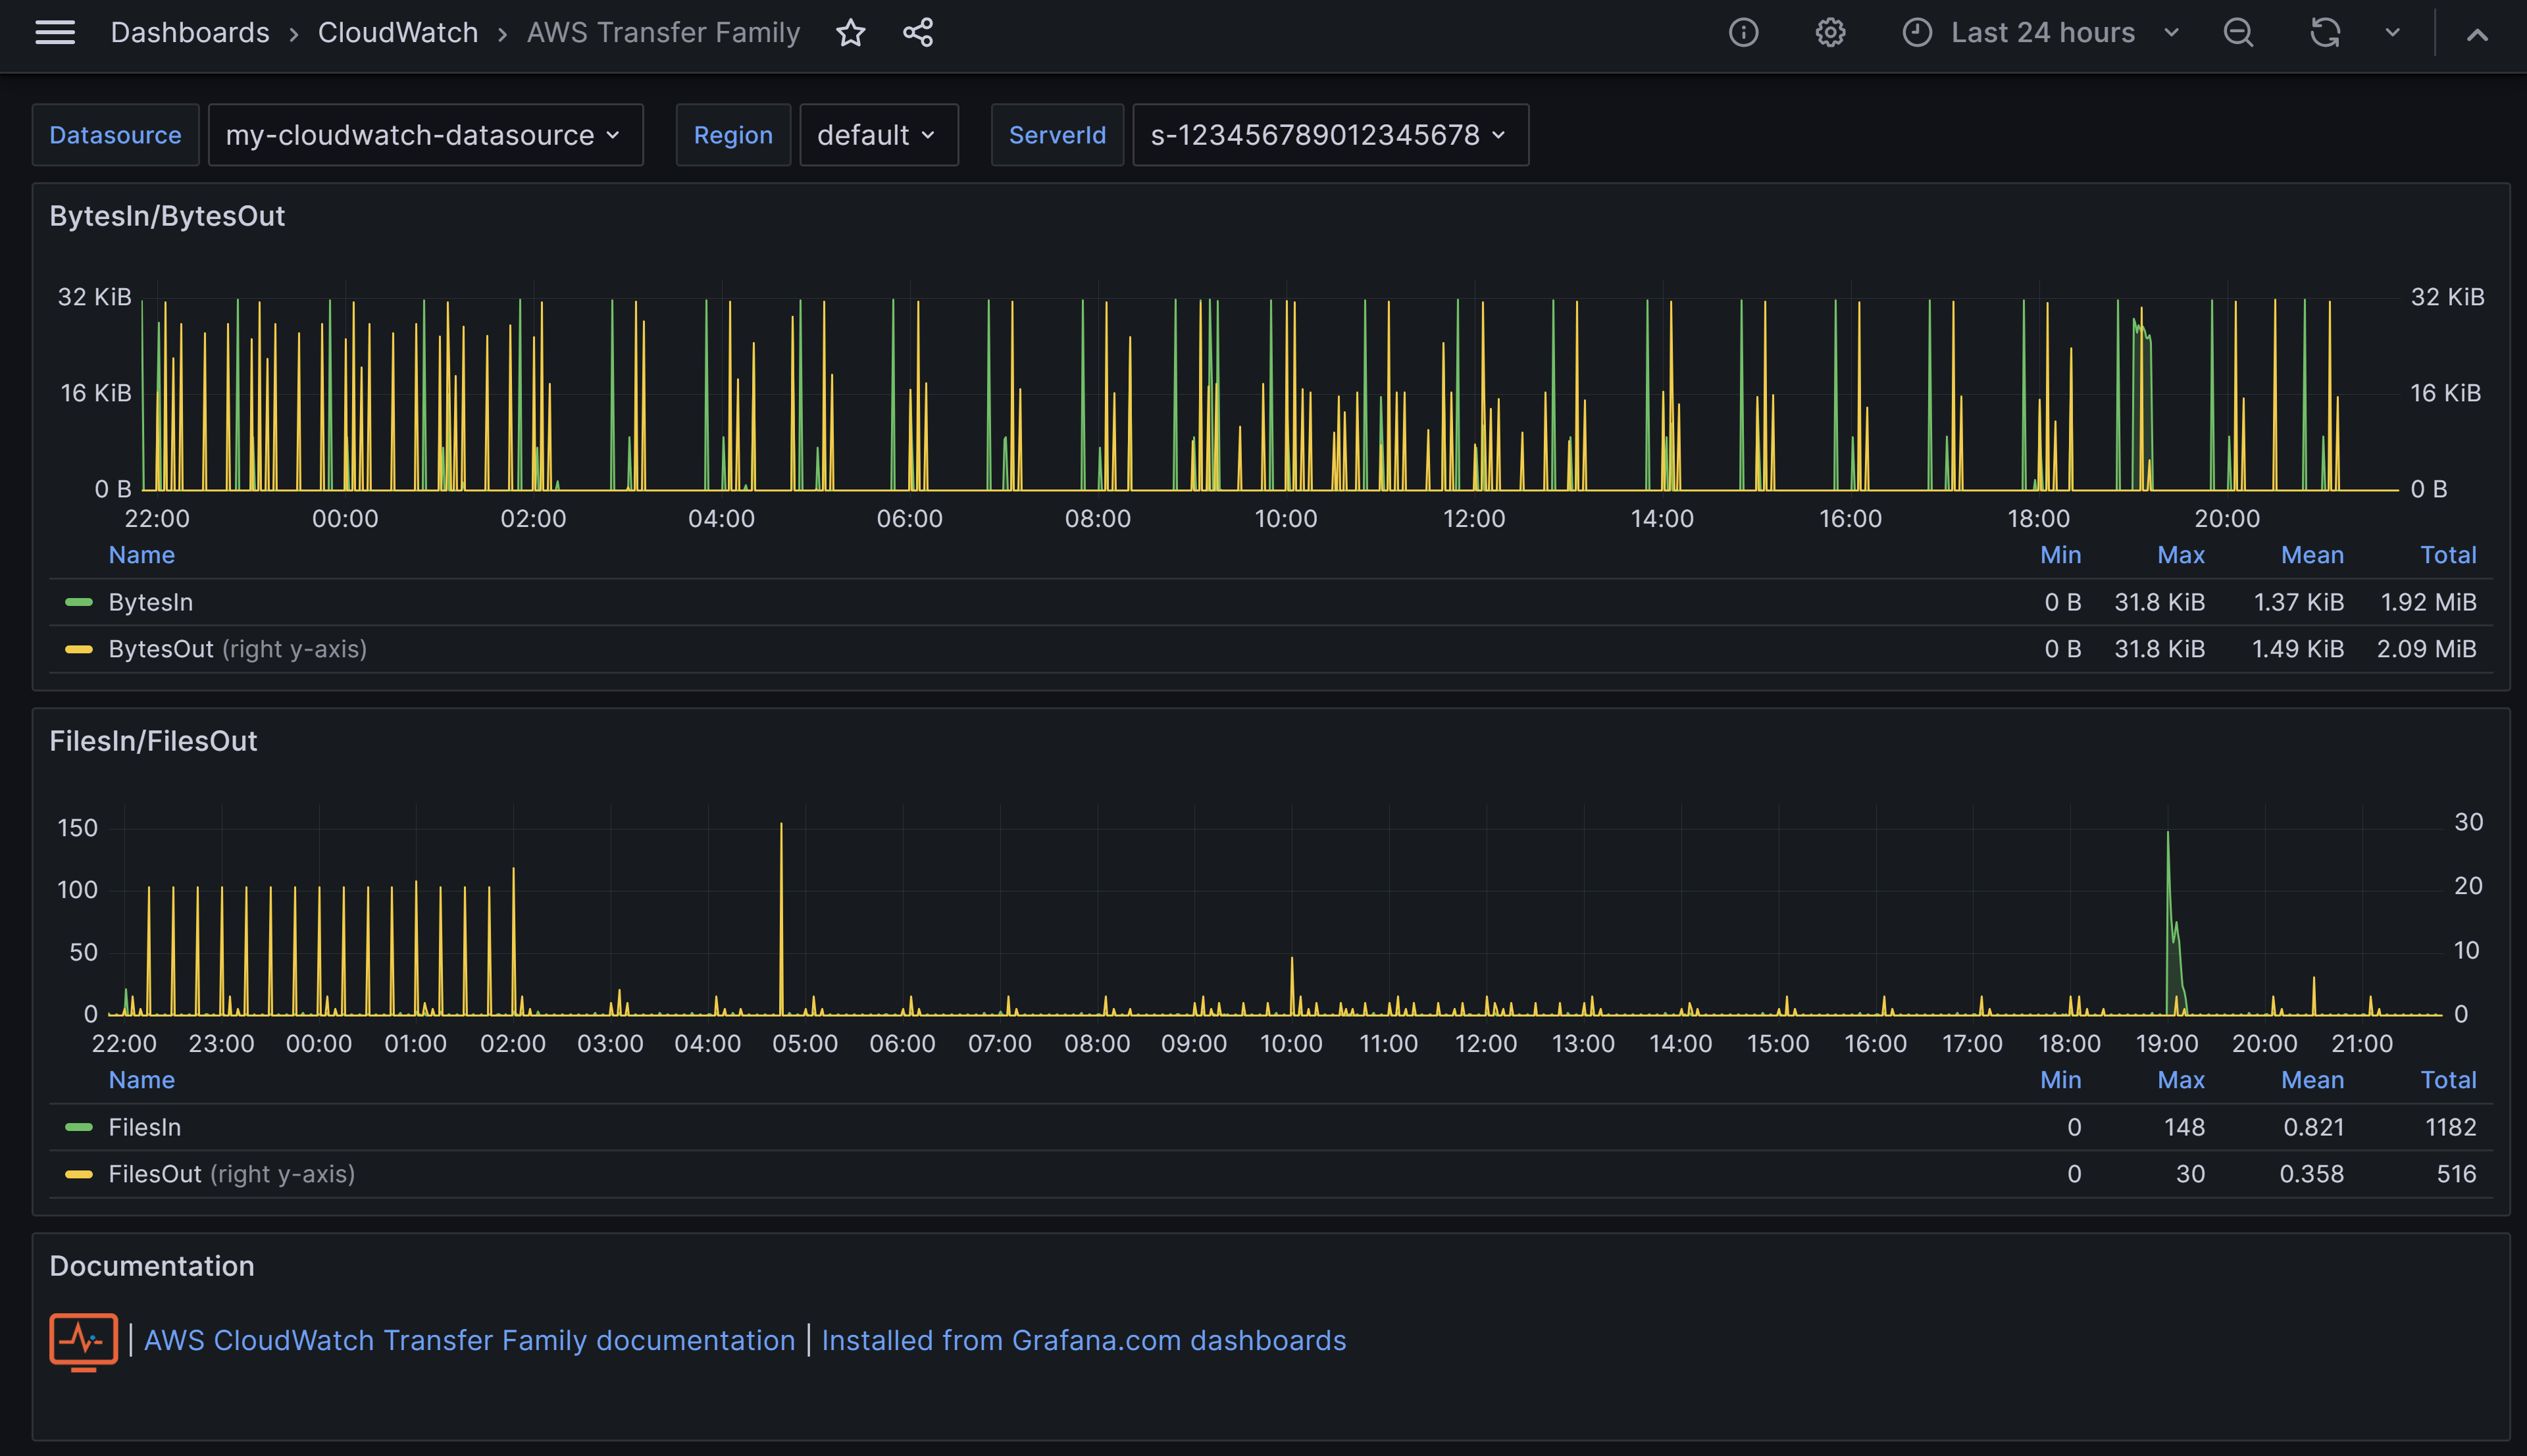Toggle FilesIn series in legend

[x=144, y=1127]
